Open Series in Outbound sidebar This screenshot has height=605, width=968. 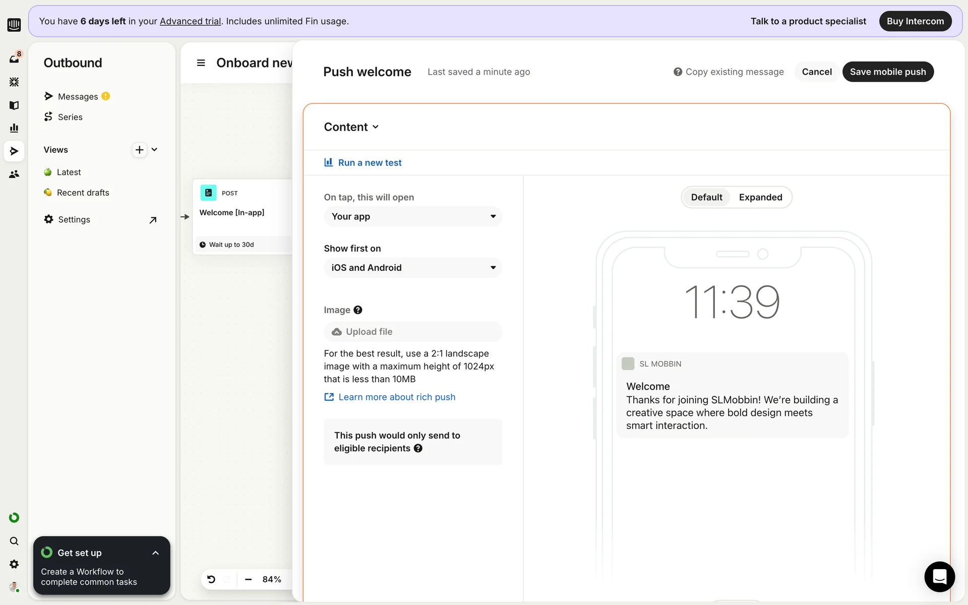(70, 117)
